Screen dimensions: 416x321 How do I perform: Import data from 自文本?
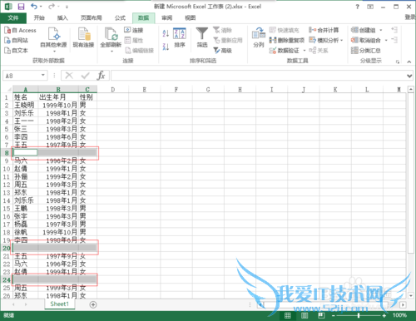16,50
